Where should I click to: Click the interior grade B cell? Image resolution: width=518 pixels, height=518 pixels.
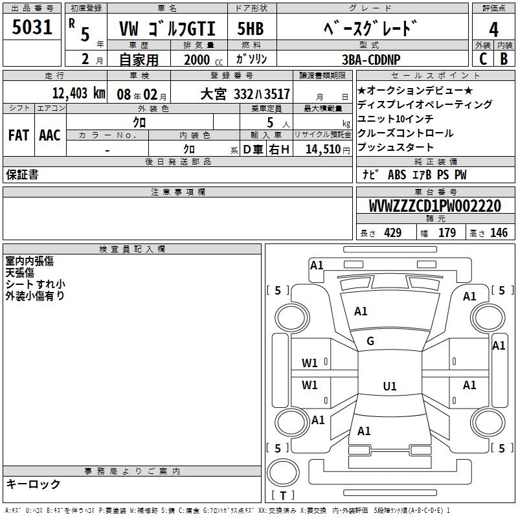tap(504, 58)
